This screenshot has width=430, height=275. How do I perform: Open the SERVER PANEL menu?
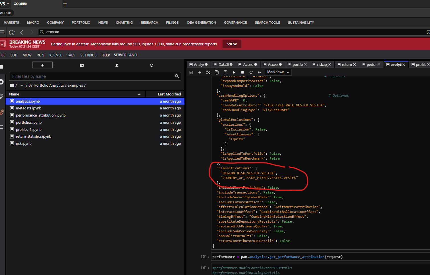(126, 55)
